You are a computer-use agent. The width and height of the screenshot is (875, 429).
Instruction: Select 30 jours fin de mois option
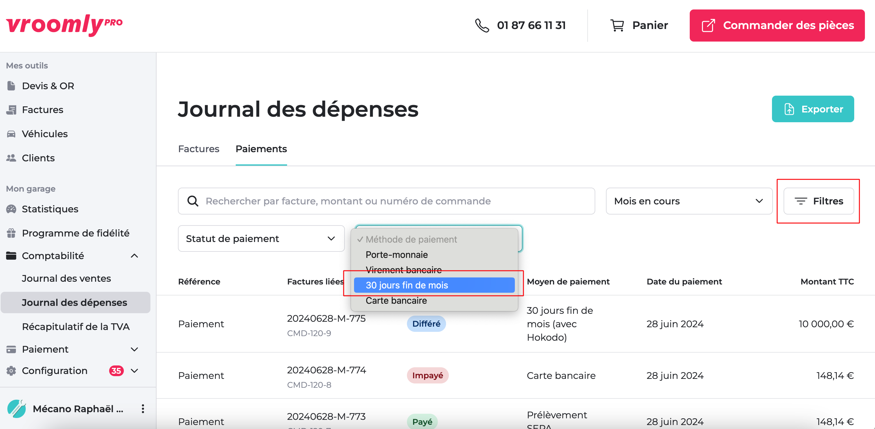pyautogui.click(x=434, y=285)
